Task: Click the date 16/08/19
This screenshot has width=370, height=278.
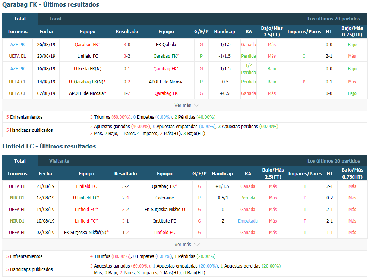Action: (x=46, y=69)
